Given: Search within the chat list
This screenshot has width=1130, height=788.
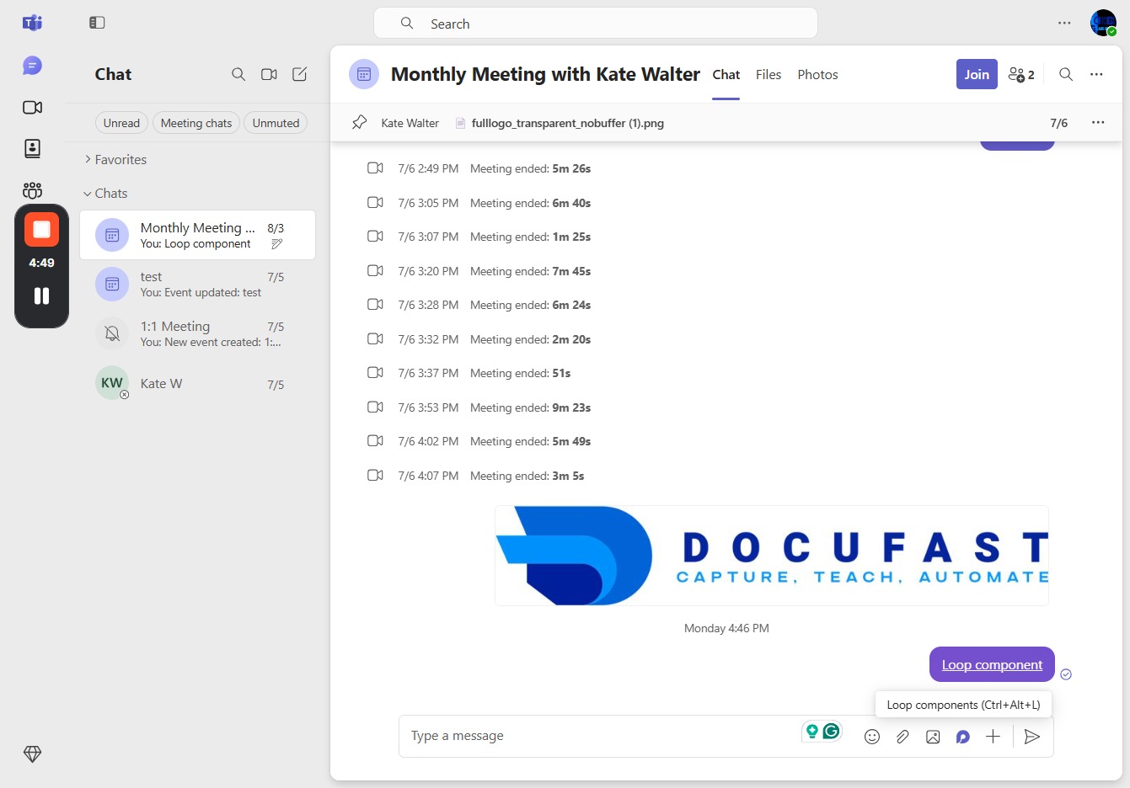Looking at the screenshot, I should click(238, 74).
